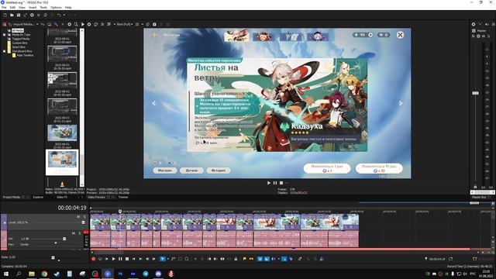The height and width of the screenshot is (279, 496).
Task: Select the Normal Edit tool
Action: click(162, 259)
